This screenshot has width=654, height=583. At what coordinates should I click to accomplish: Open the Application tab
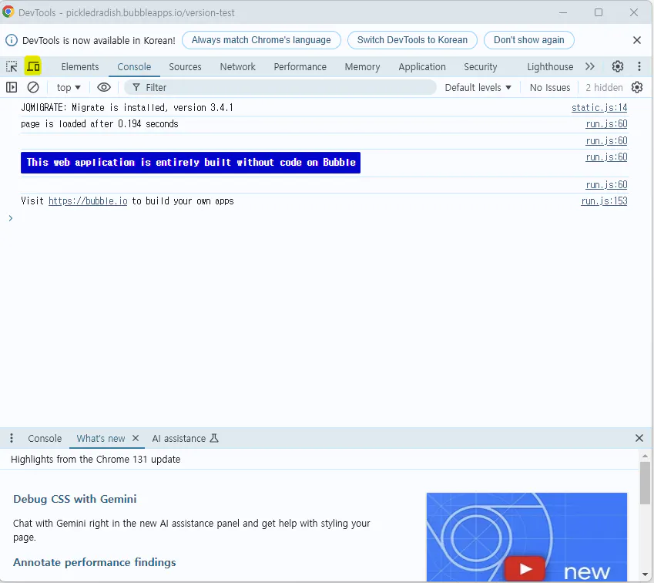422,67
